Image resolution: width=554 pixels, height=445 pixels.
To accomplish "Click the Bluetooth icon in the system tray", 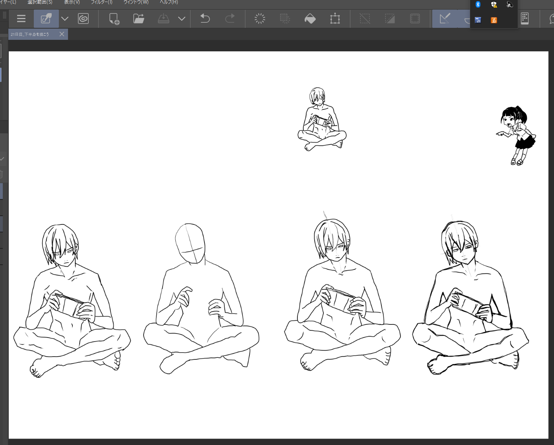I will click(478, 4).
